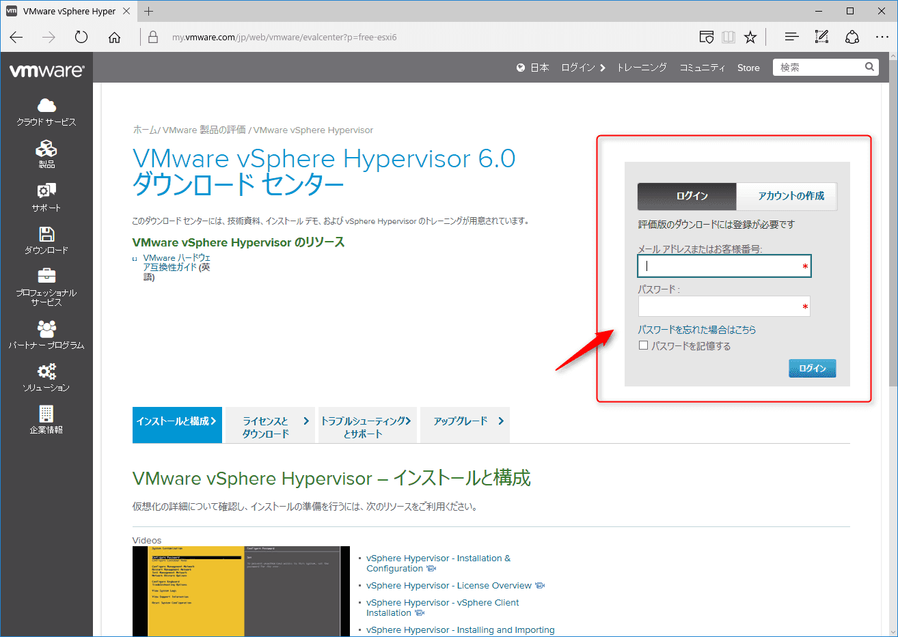Switch to the アカウントの作成 tab

787,195
